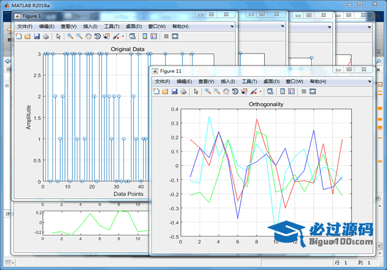Hide Plot Tools icon in Figure 1 toolbar

pos(166,36)
